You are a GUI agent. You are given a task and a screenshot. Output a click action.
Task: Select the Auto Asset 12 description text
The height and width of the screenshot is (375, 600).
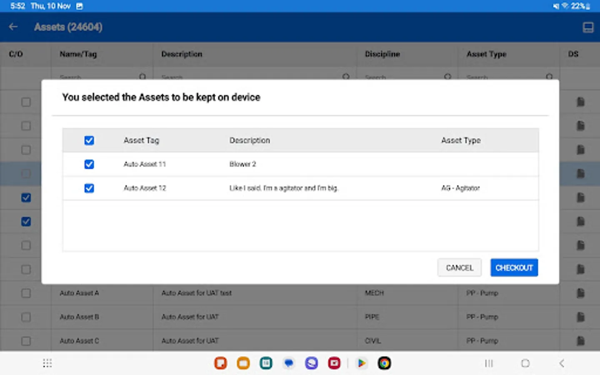pyautogui.click(x=284, y=188)
